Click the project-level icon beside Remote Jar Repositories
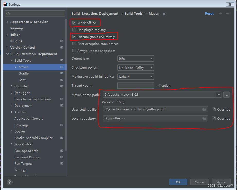 coord(62,99)
